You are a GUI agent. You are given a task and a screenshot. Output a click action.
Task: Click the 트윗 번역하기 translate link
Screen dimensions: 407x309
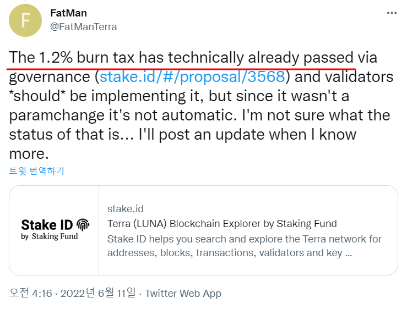click(36, 171)
